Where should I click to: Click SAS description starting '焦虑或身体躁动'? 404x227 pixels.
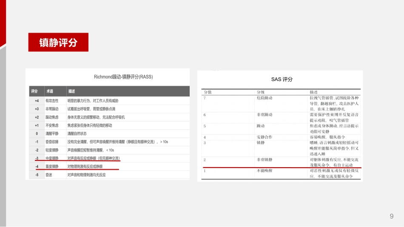(x=334, y=129)
